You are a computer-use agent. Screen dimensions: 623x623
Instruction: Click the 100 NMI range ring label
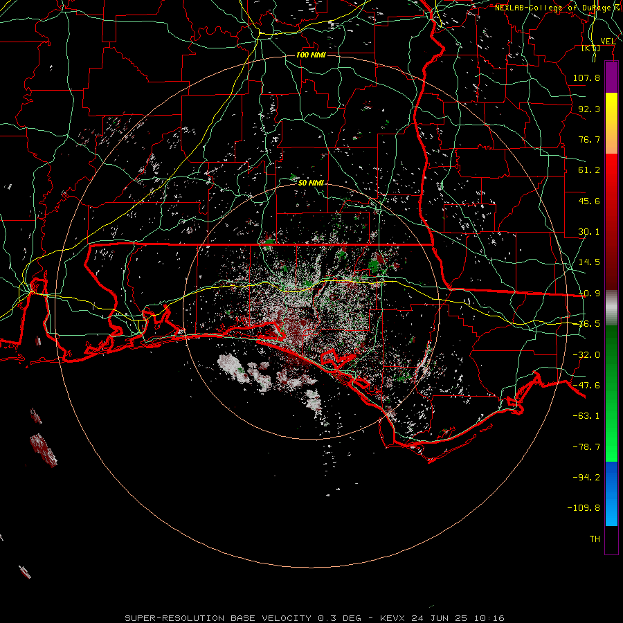311,55
